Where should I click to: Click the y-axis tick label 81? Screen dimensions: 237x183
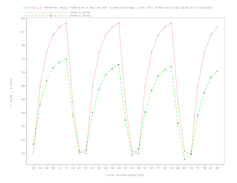pyautogui.click(x=23, y=32)
